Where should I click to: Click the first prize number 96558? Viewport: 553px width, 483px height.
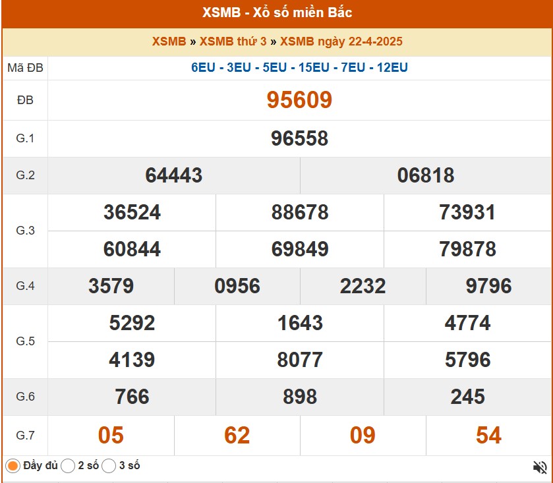point(299,138)
